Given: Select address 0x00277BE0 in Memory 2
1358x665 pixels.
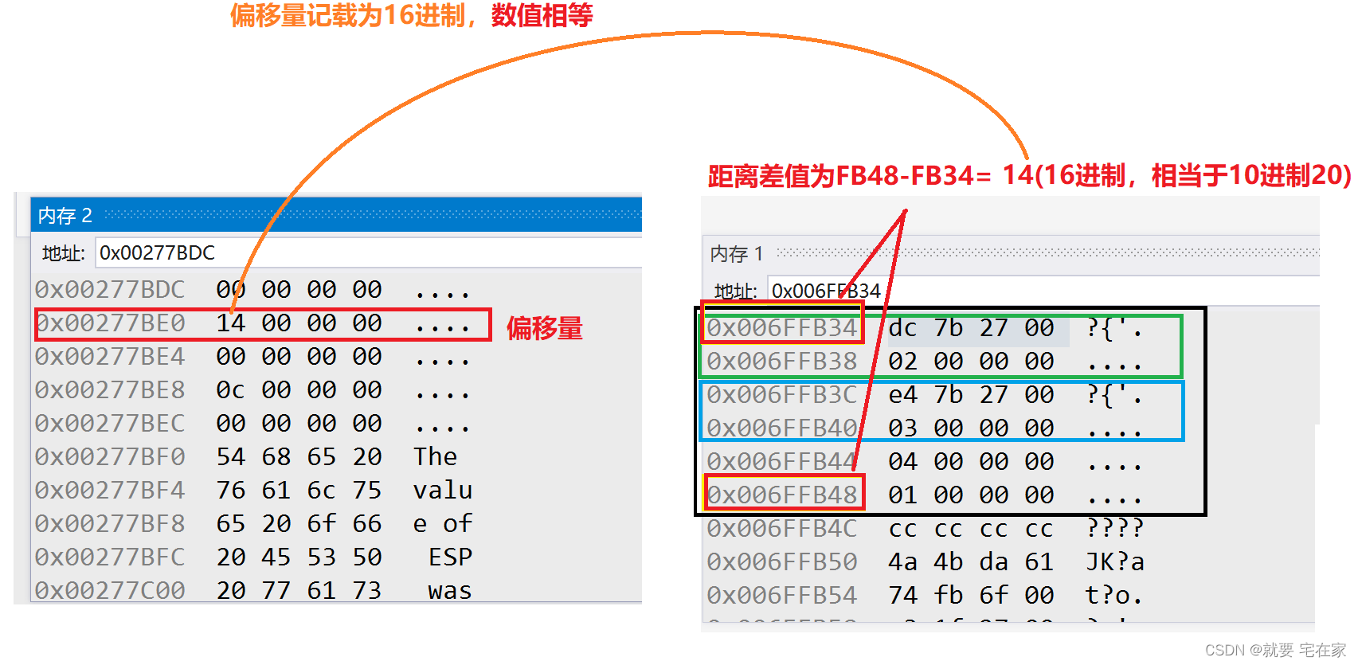Looking at the screenshot, I should tap(110, 323).
